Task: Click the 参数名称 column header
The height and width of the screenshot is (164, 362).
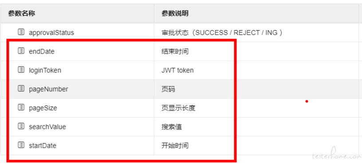Action: 21,13
